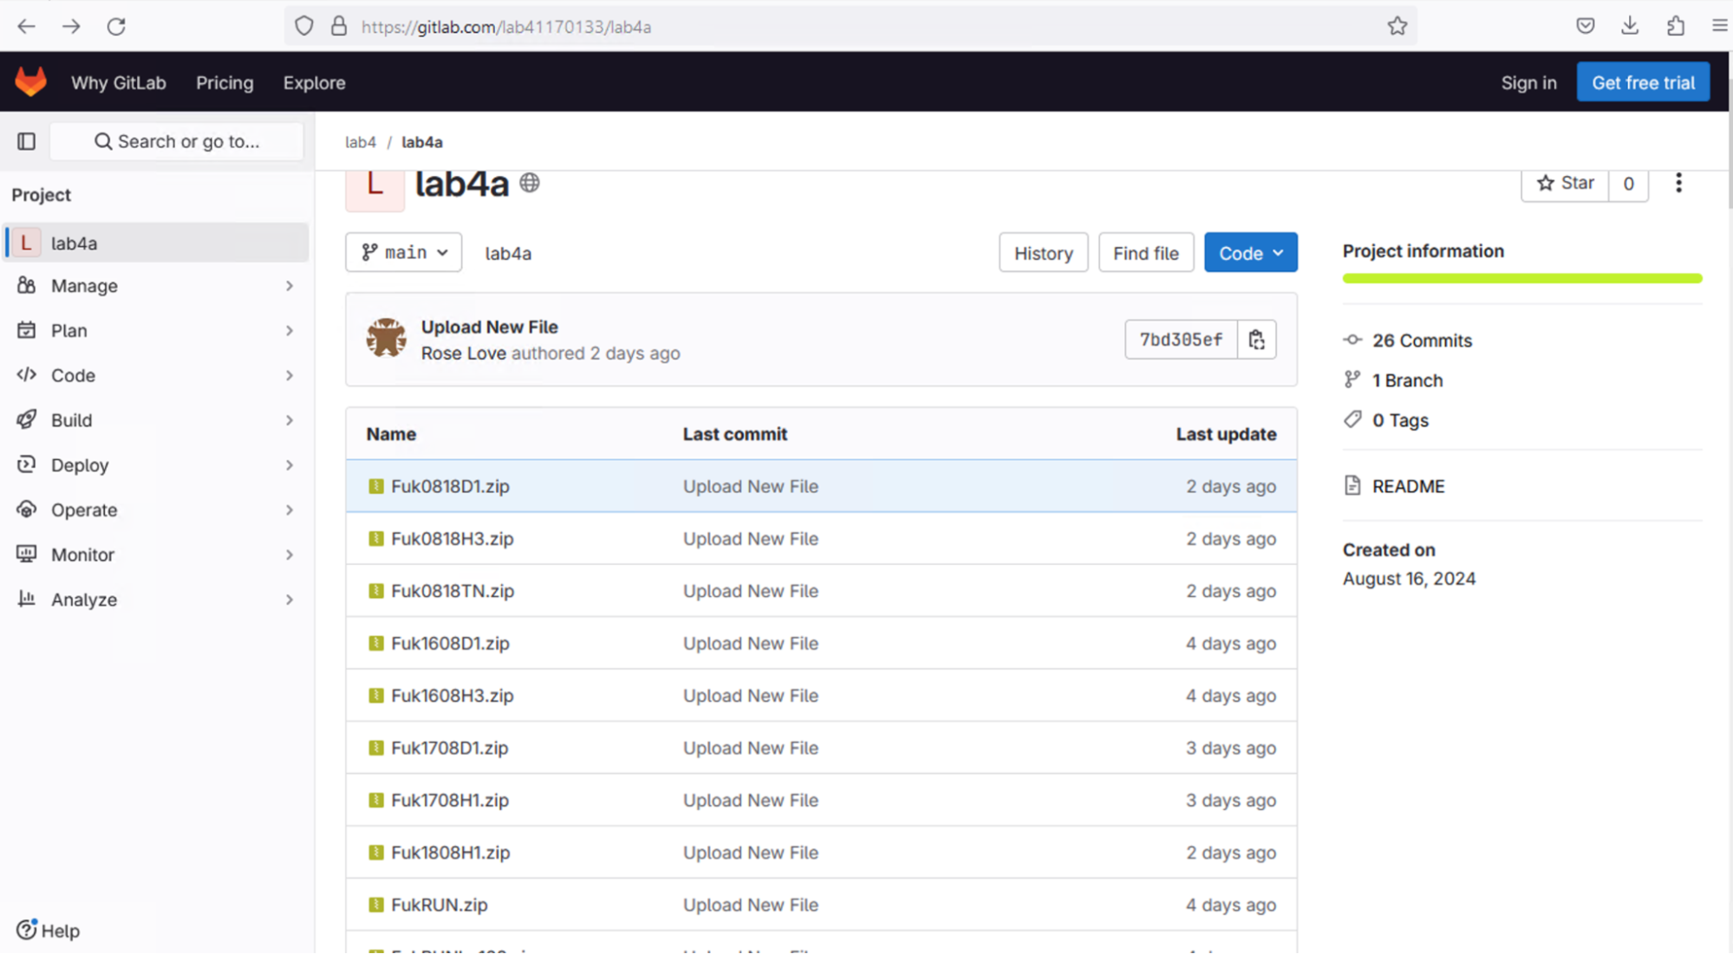Viewport: 1733px width, 954px height.
Task: Open file Fuk1608H3.zip
Action: pyautogui.click(x=452, y=696)
